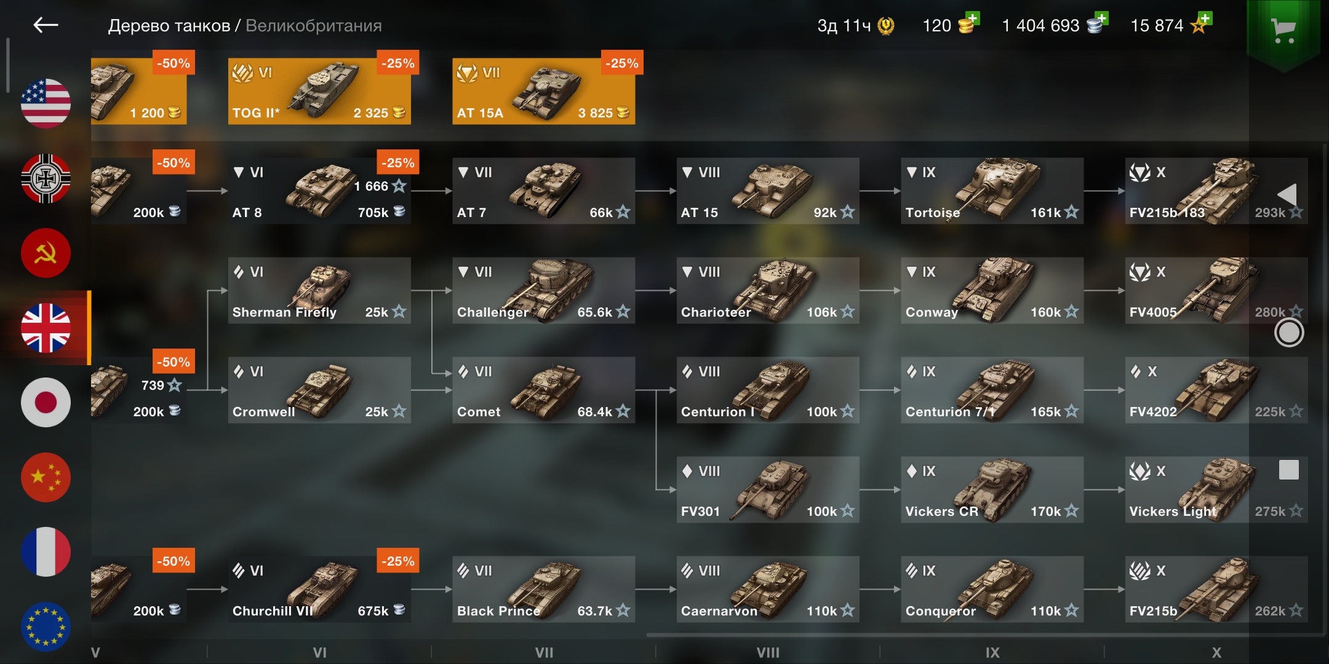Select the USA flag nation

(46, 103)
